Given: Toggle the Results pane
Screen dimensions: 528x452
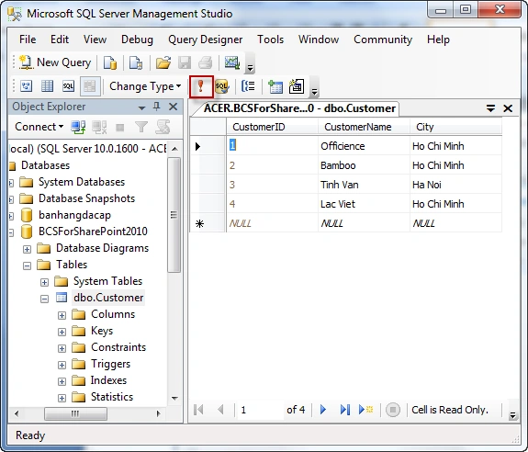Looking at the screenshot, I should point(90,86).
